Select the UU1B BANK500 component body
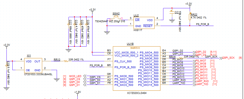Screen dimensions: 244x99 point(137,68)
